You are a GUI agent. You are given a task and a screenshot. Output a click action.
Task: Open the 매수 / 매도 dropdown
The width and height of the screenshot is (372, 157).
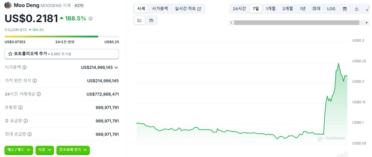point(19,150)
